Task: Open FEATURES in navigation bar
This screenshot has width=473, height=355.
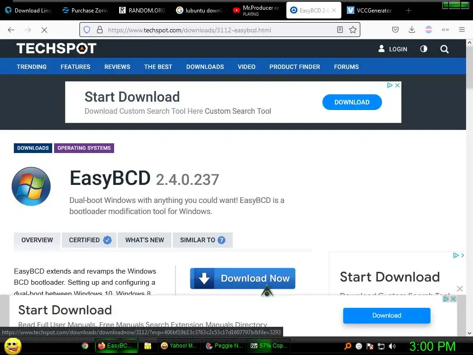Action: point(75,67)
